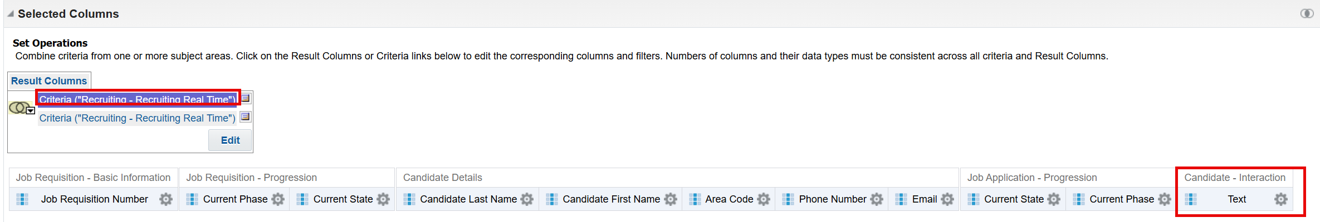Image resolution: width=1320 pixels, height=222 pixels.
Task: Open properties icon beside first Criteria link
Action: [x=246, y=98]
